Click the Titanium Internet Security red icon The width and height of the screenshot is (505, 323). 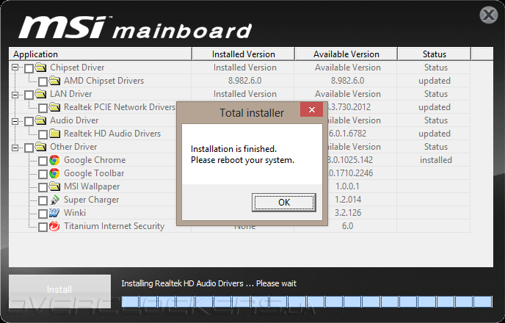[x=54, y=226]
